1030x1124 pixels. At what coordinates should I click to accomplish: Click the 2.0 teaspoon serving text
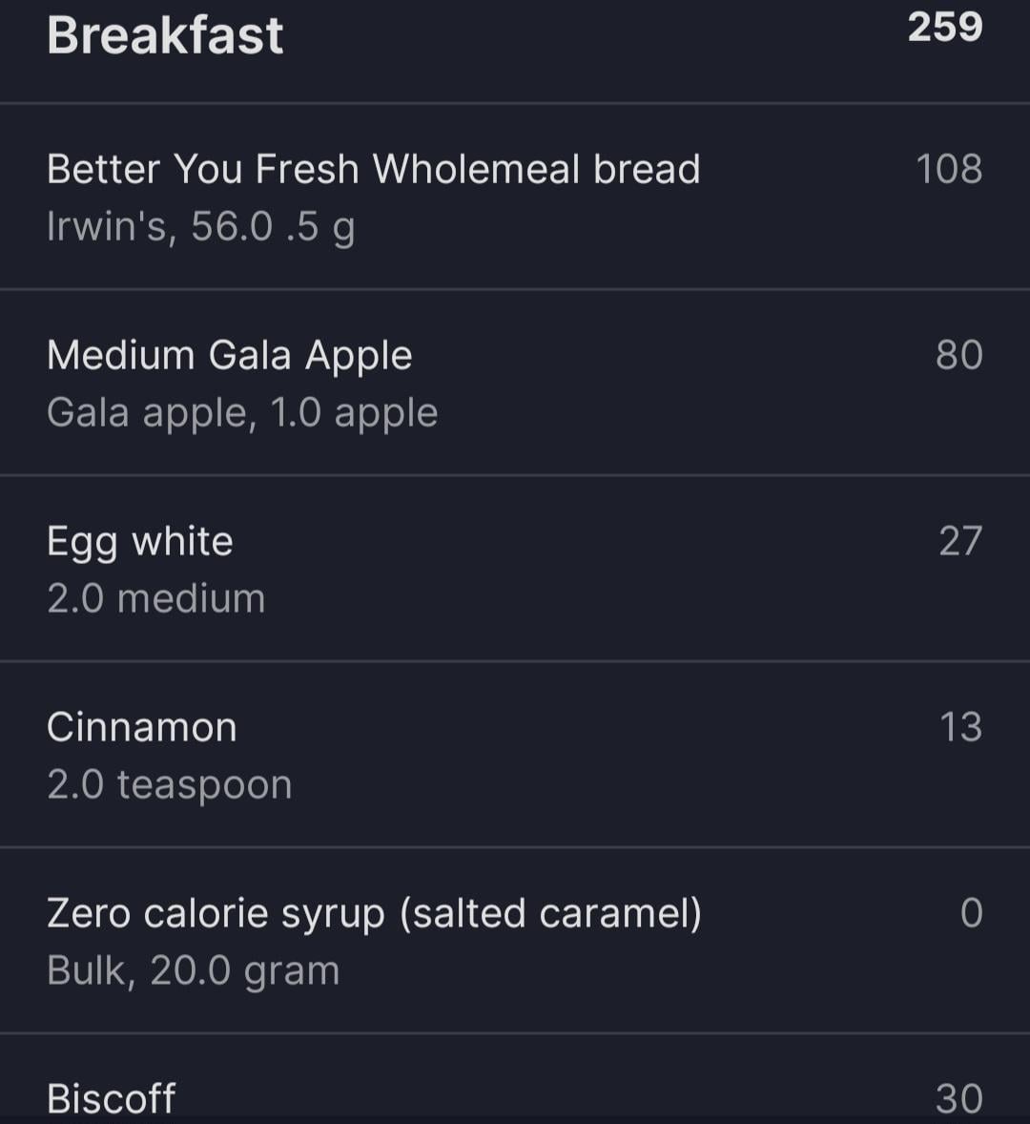170,785
